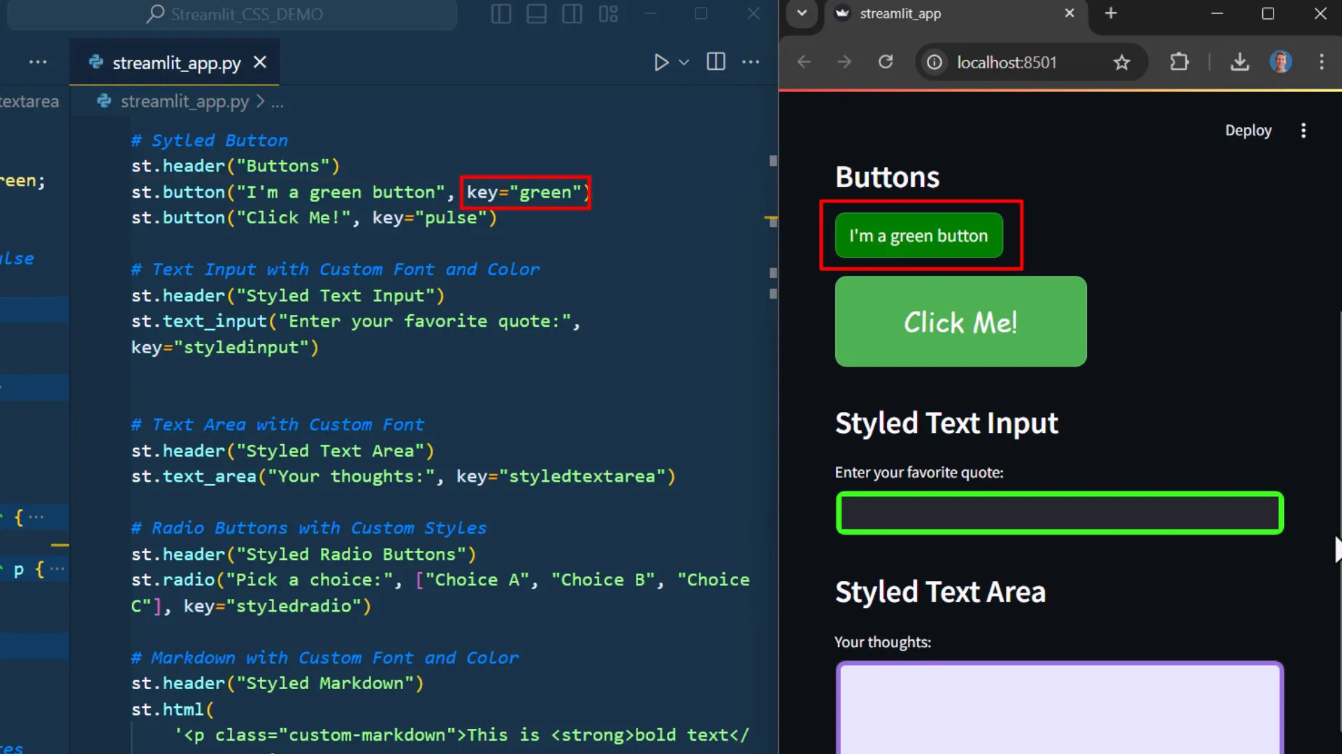Viewport: 1342px width, 754px height.
Task: Select the streamlit_app.py editor tab
Action: tap(176, 64)
